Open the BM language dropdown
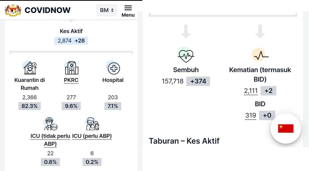This screenshot has height=171, width=309. click(x=107, y=10)
